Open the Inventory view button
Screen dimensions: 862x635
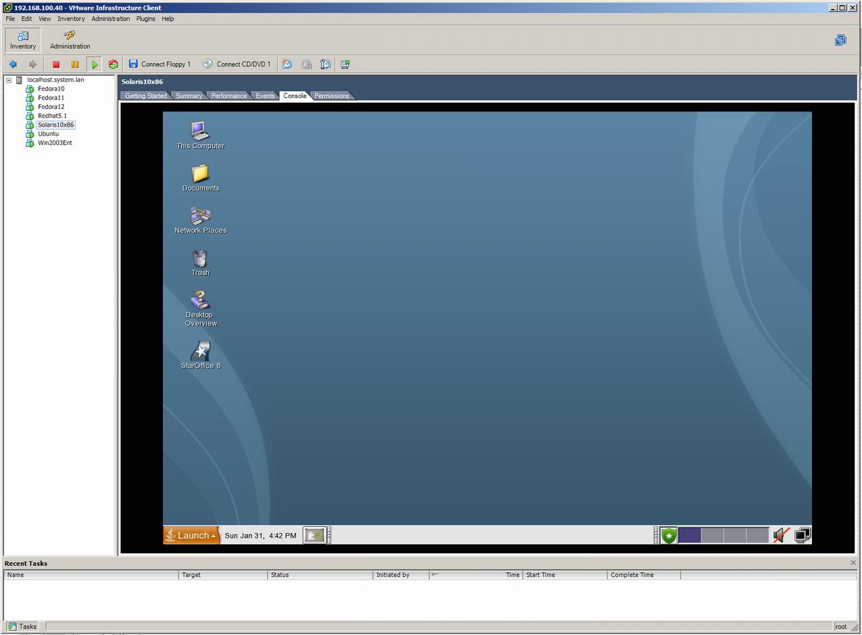[23, 40]
